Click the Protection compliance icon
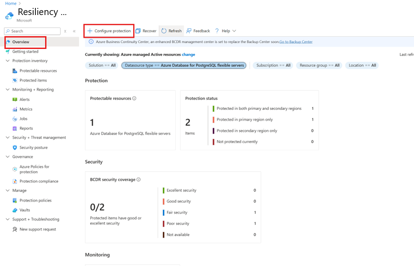414x266 pixels. pyautogui.click(x=15, y=181)
